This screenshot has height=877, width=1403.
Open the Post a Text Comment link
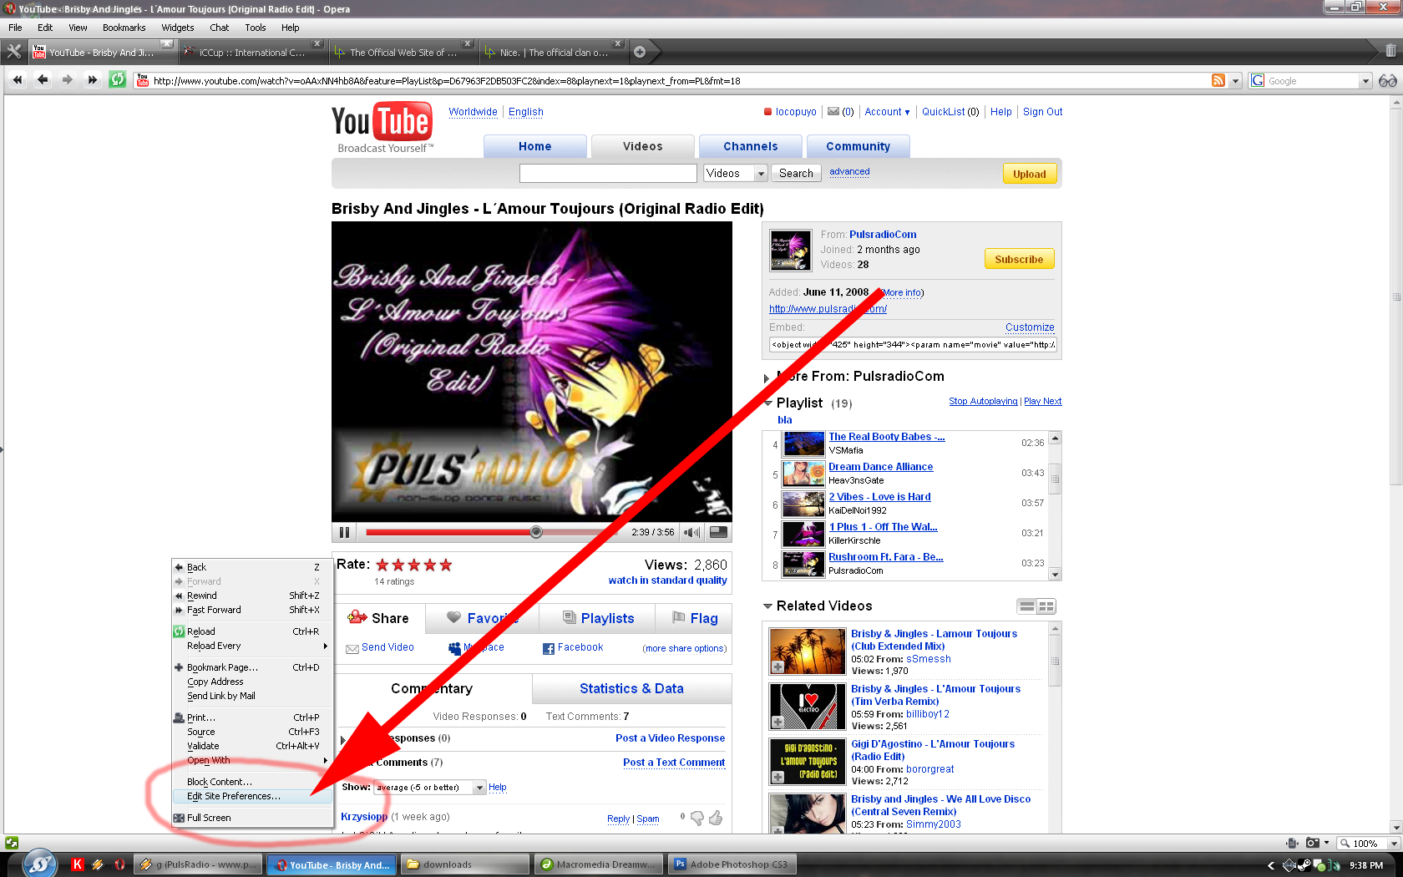(673, 762)
